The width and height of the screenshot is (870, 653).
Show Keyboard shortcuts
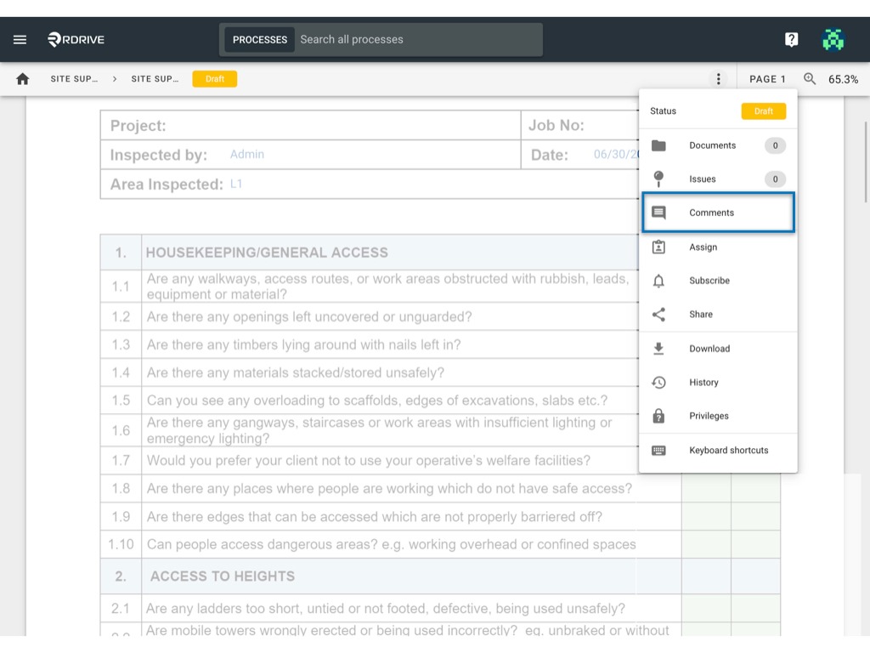pyautogui.click(x=718, y=451)
